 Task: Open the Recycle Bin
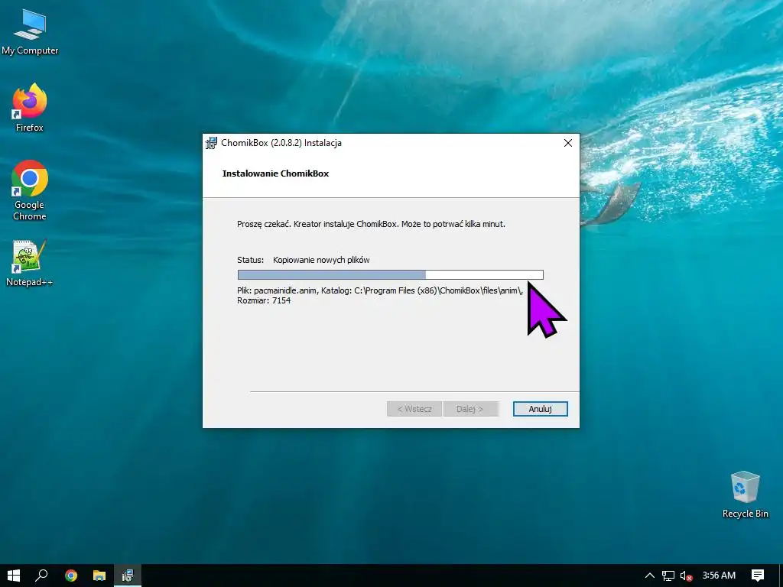(x=745, y=495)
